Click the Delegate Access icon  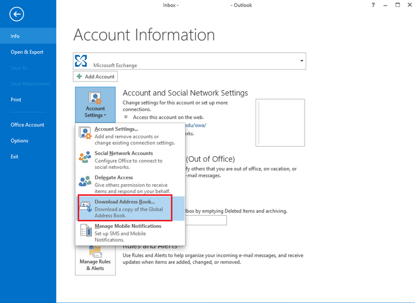(86, 181)
